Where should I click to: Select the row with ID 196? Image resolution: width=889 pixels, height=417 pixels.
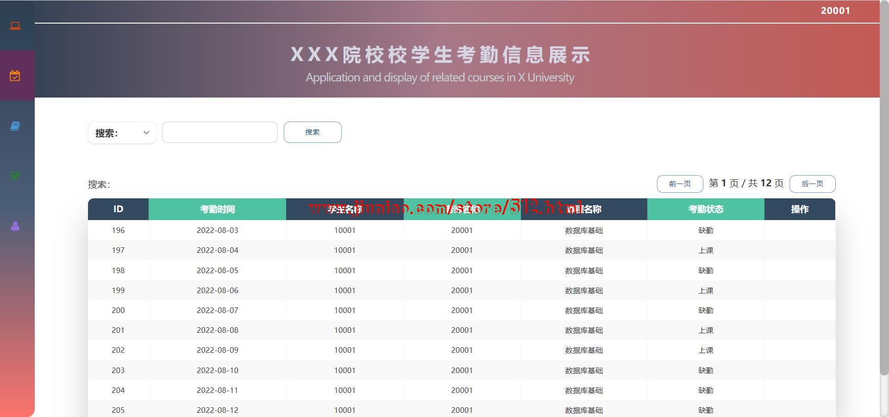tap(118, 230)
